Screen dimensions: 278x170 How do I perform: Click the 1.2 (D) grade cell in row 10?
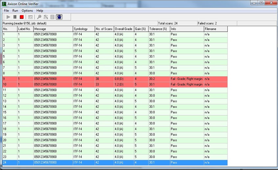tap(124, 84)
